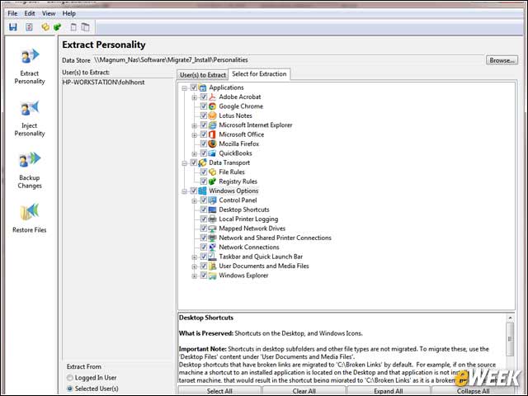
Task: Click the Browse button
Action: coord(502,60)
